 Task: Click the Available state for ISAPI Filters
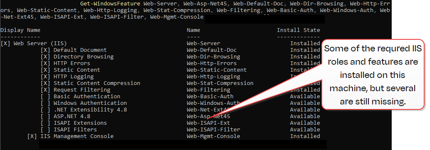(x=305, y=130)
